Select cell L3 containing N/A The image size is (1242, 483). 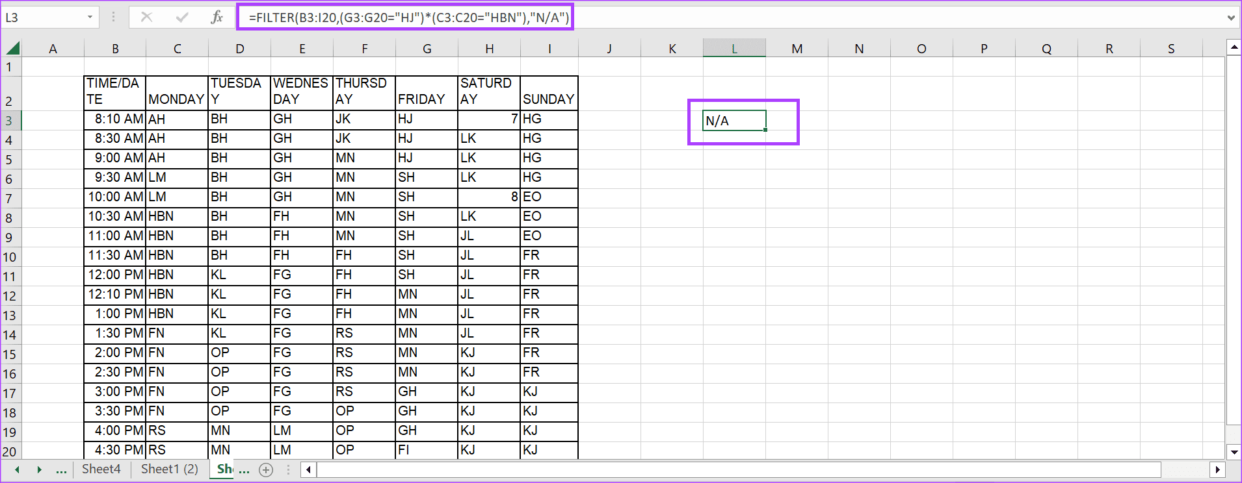click(734, 121)
